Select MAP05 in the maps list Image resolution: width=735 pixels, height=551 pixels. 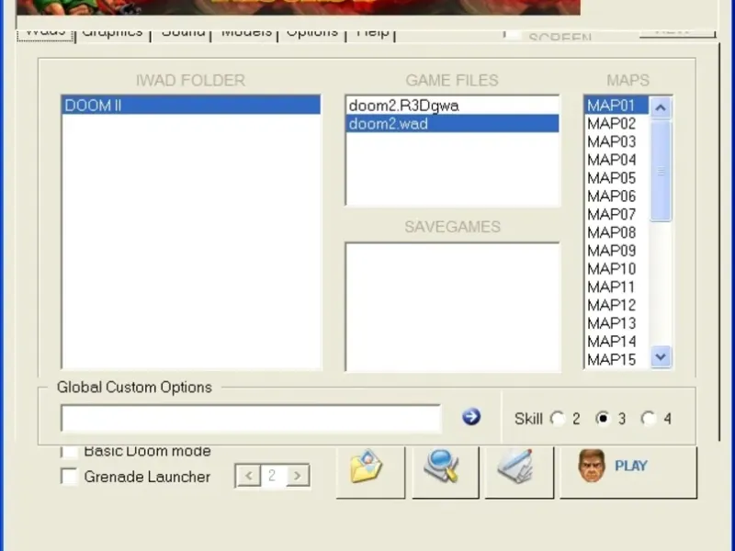tap(616, 178)
